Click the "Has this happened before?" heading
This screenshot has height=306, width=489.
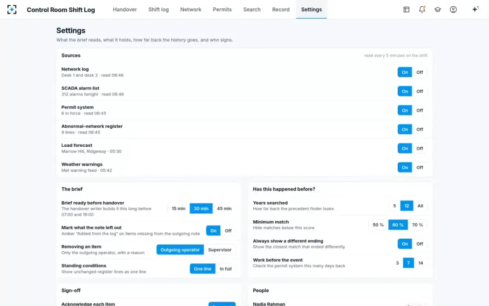284,189
